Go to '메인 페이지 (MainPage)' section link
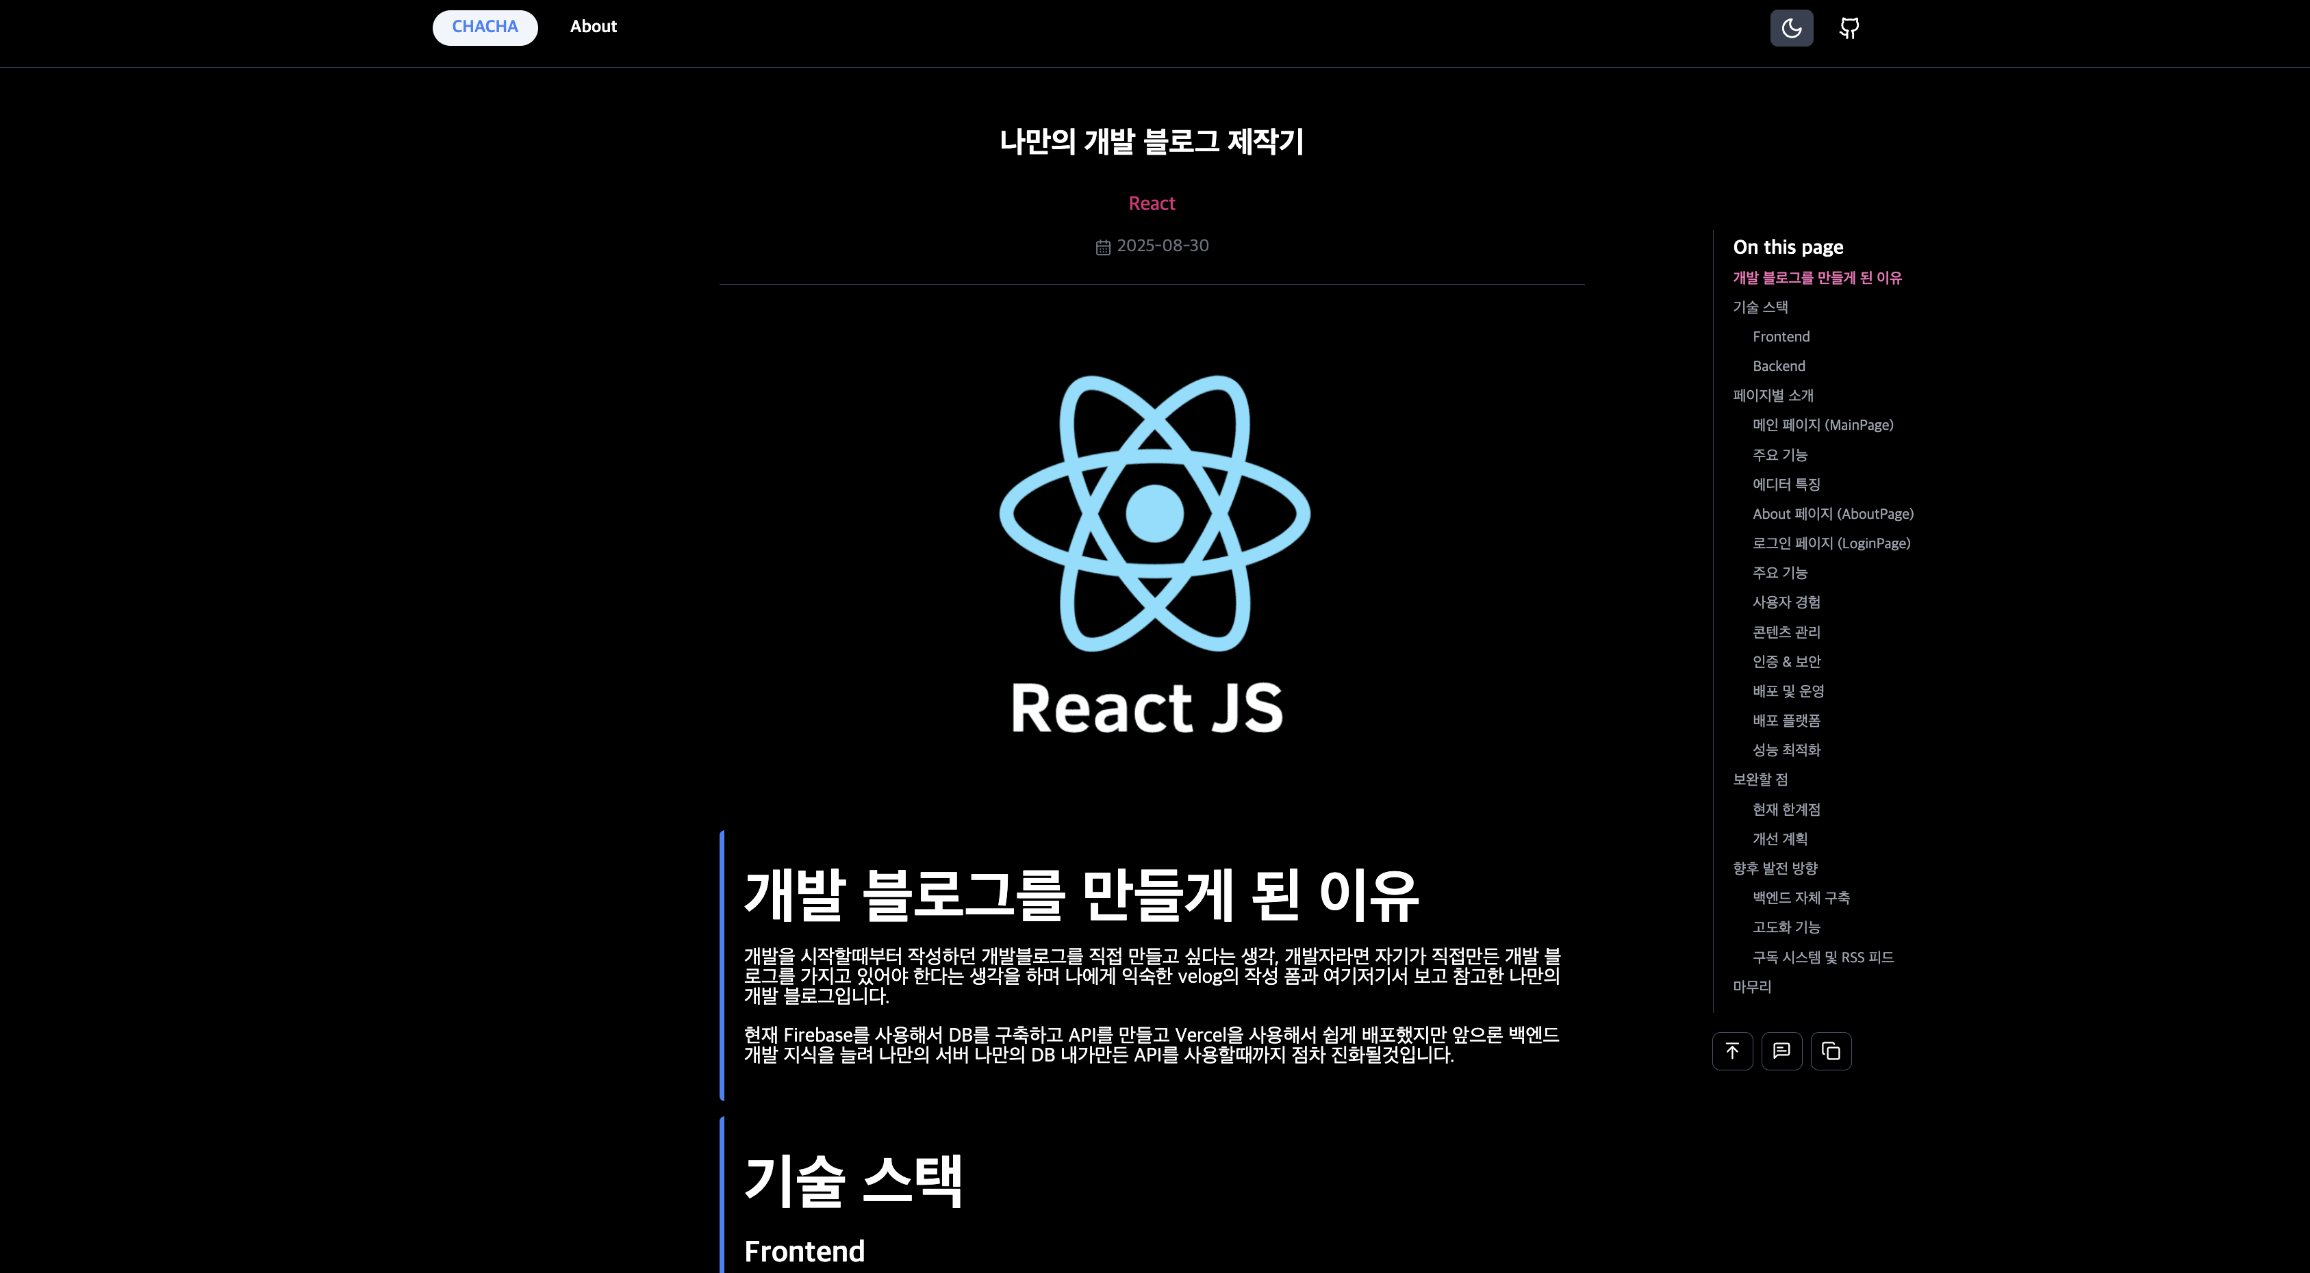This screenshot has width=2310, height=1273. pos(1822,425)
